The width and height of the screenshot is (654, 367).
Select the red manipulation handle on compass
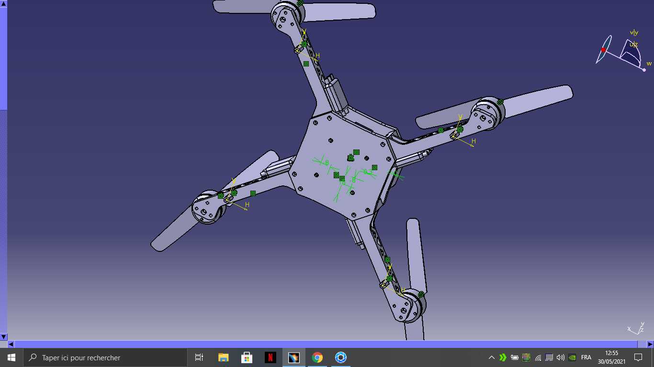[603, 50]
